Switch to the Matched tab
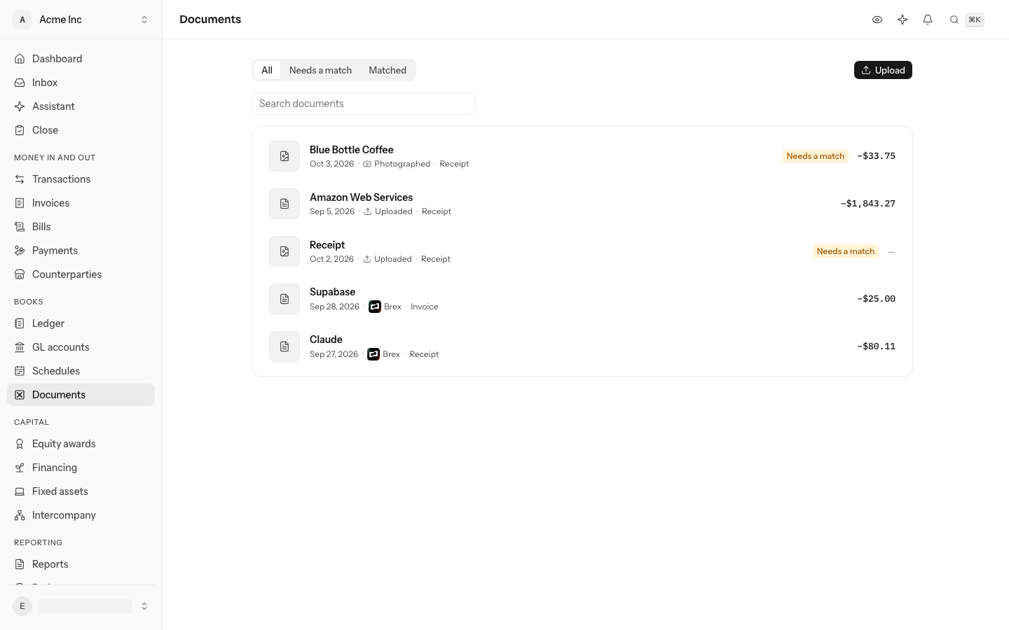 pos(387,70)
